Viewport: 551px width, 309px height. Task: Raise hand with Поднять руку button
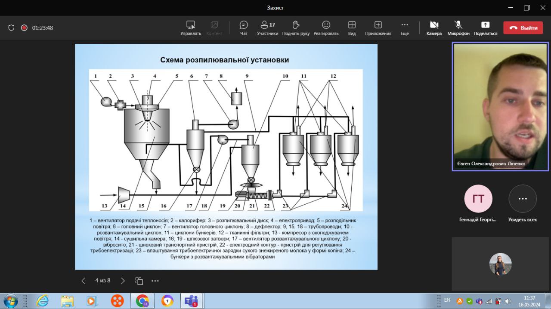click(x=296, y=27)
